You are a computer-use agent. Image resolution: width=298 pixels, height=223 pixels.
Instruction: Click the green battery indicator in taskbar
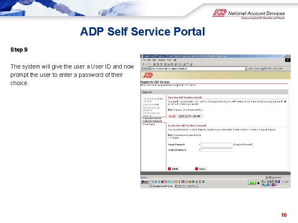(x=252, y=183)
